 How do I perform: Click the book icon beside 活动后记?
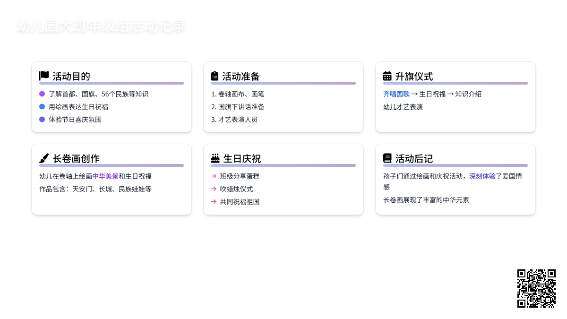tap(387, 158)
